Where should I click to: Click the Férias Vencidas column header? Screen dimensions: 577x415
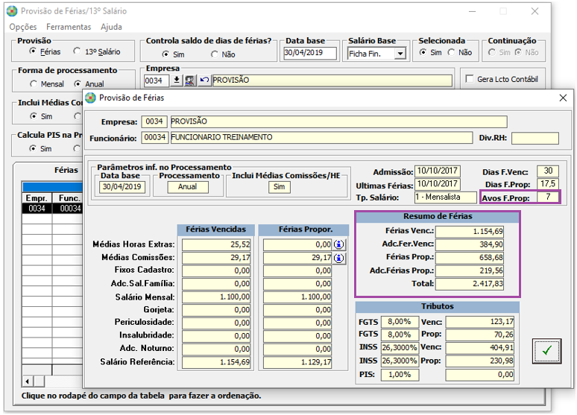(x=215, y=229)
